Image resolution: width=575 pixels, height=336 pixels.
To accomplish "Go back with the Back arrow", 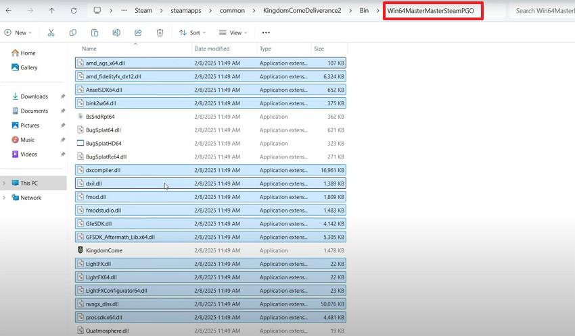I will click(x=8, y=11).
